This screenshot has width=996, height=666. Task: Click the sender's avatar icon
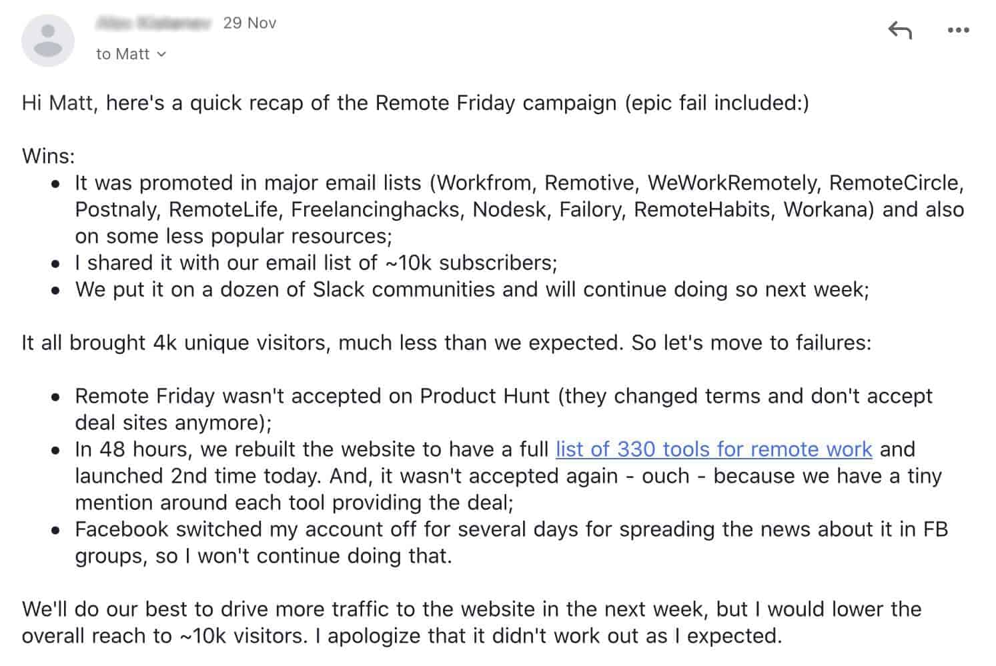[47, 40]
